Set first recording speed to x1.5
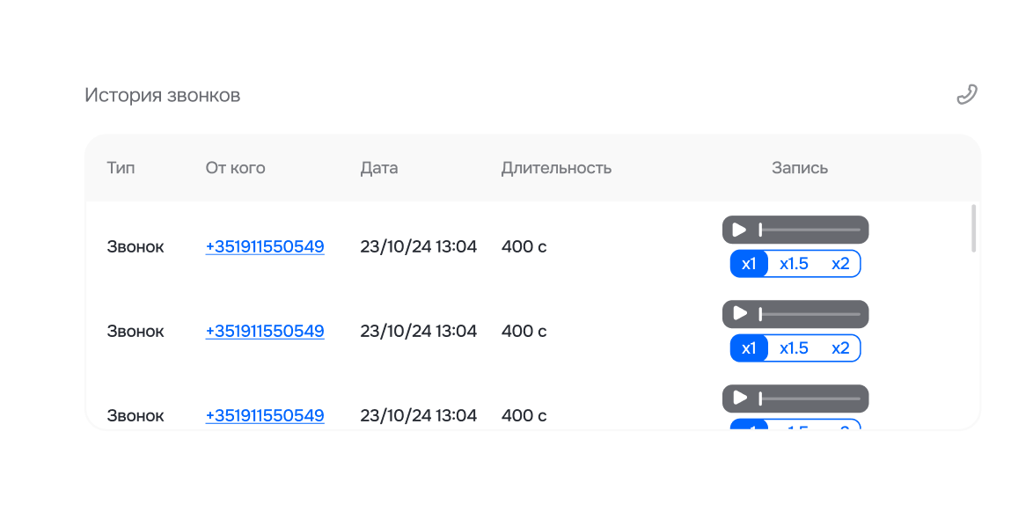The height and width of the screenshot is (512, 1033). 794,264
